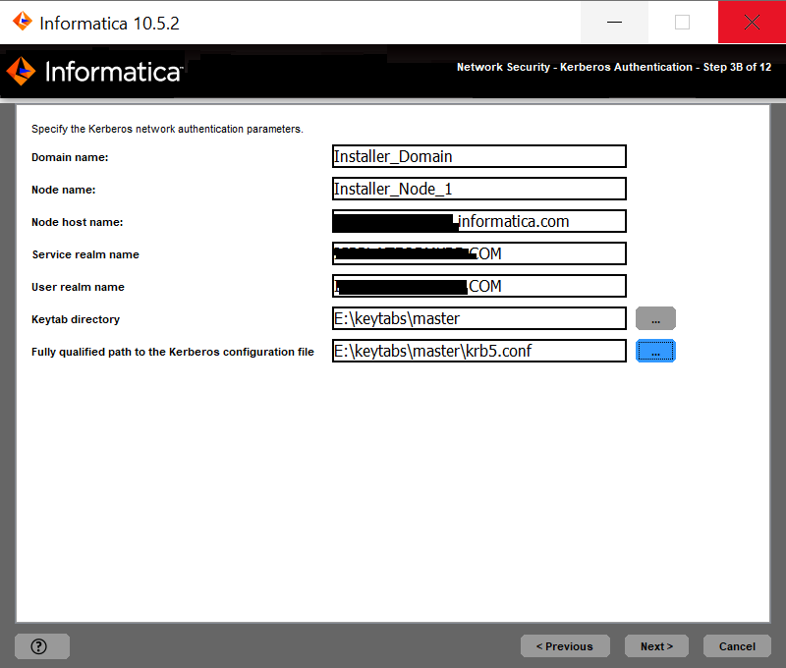Click the Informatica banner logo

click(94, 71)
